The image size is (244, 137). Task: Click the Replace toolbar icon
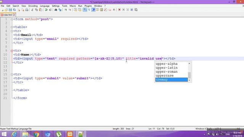coord(60,10)
